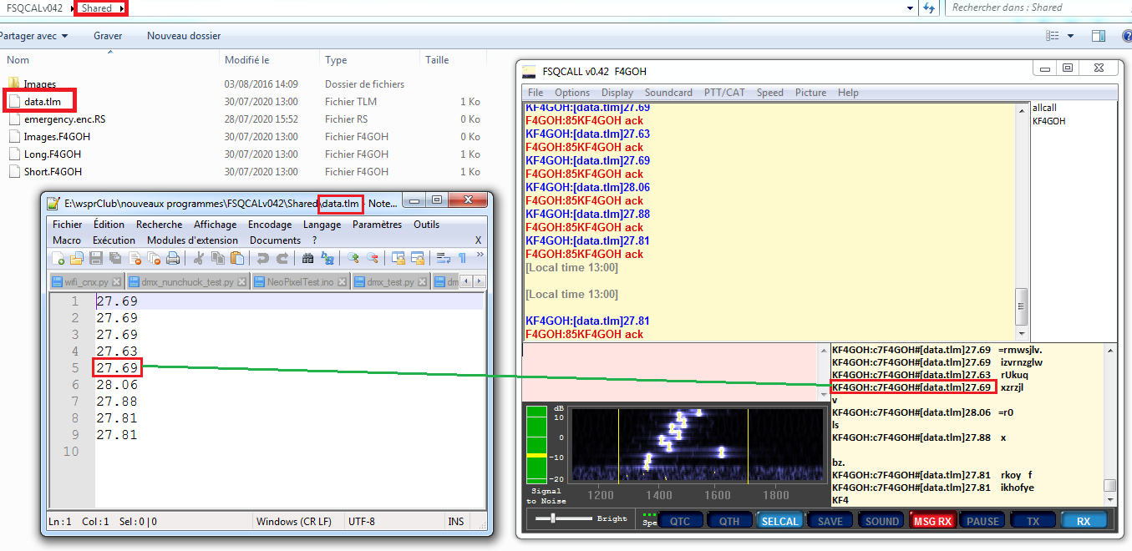
Task: Click the Close document icon in Notepad++ toolbar
Action: [135, 258]
